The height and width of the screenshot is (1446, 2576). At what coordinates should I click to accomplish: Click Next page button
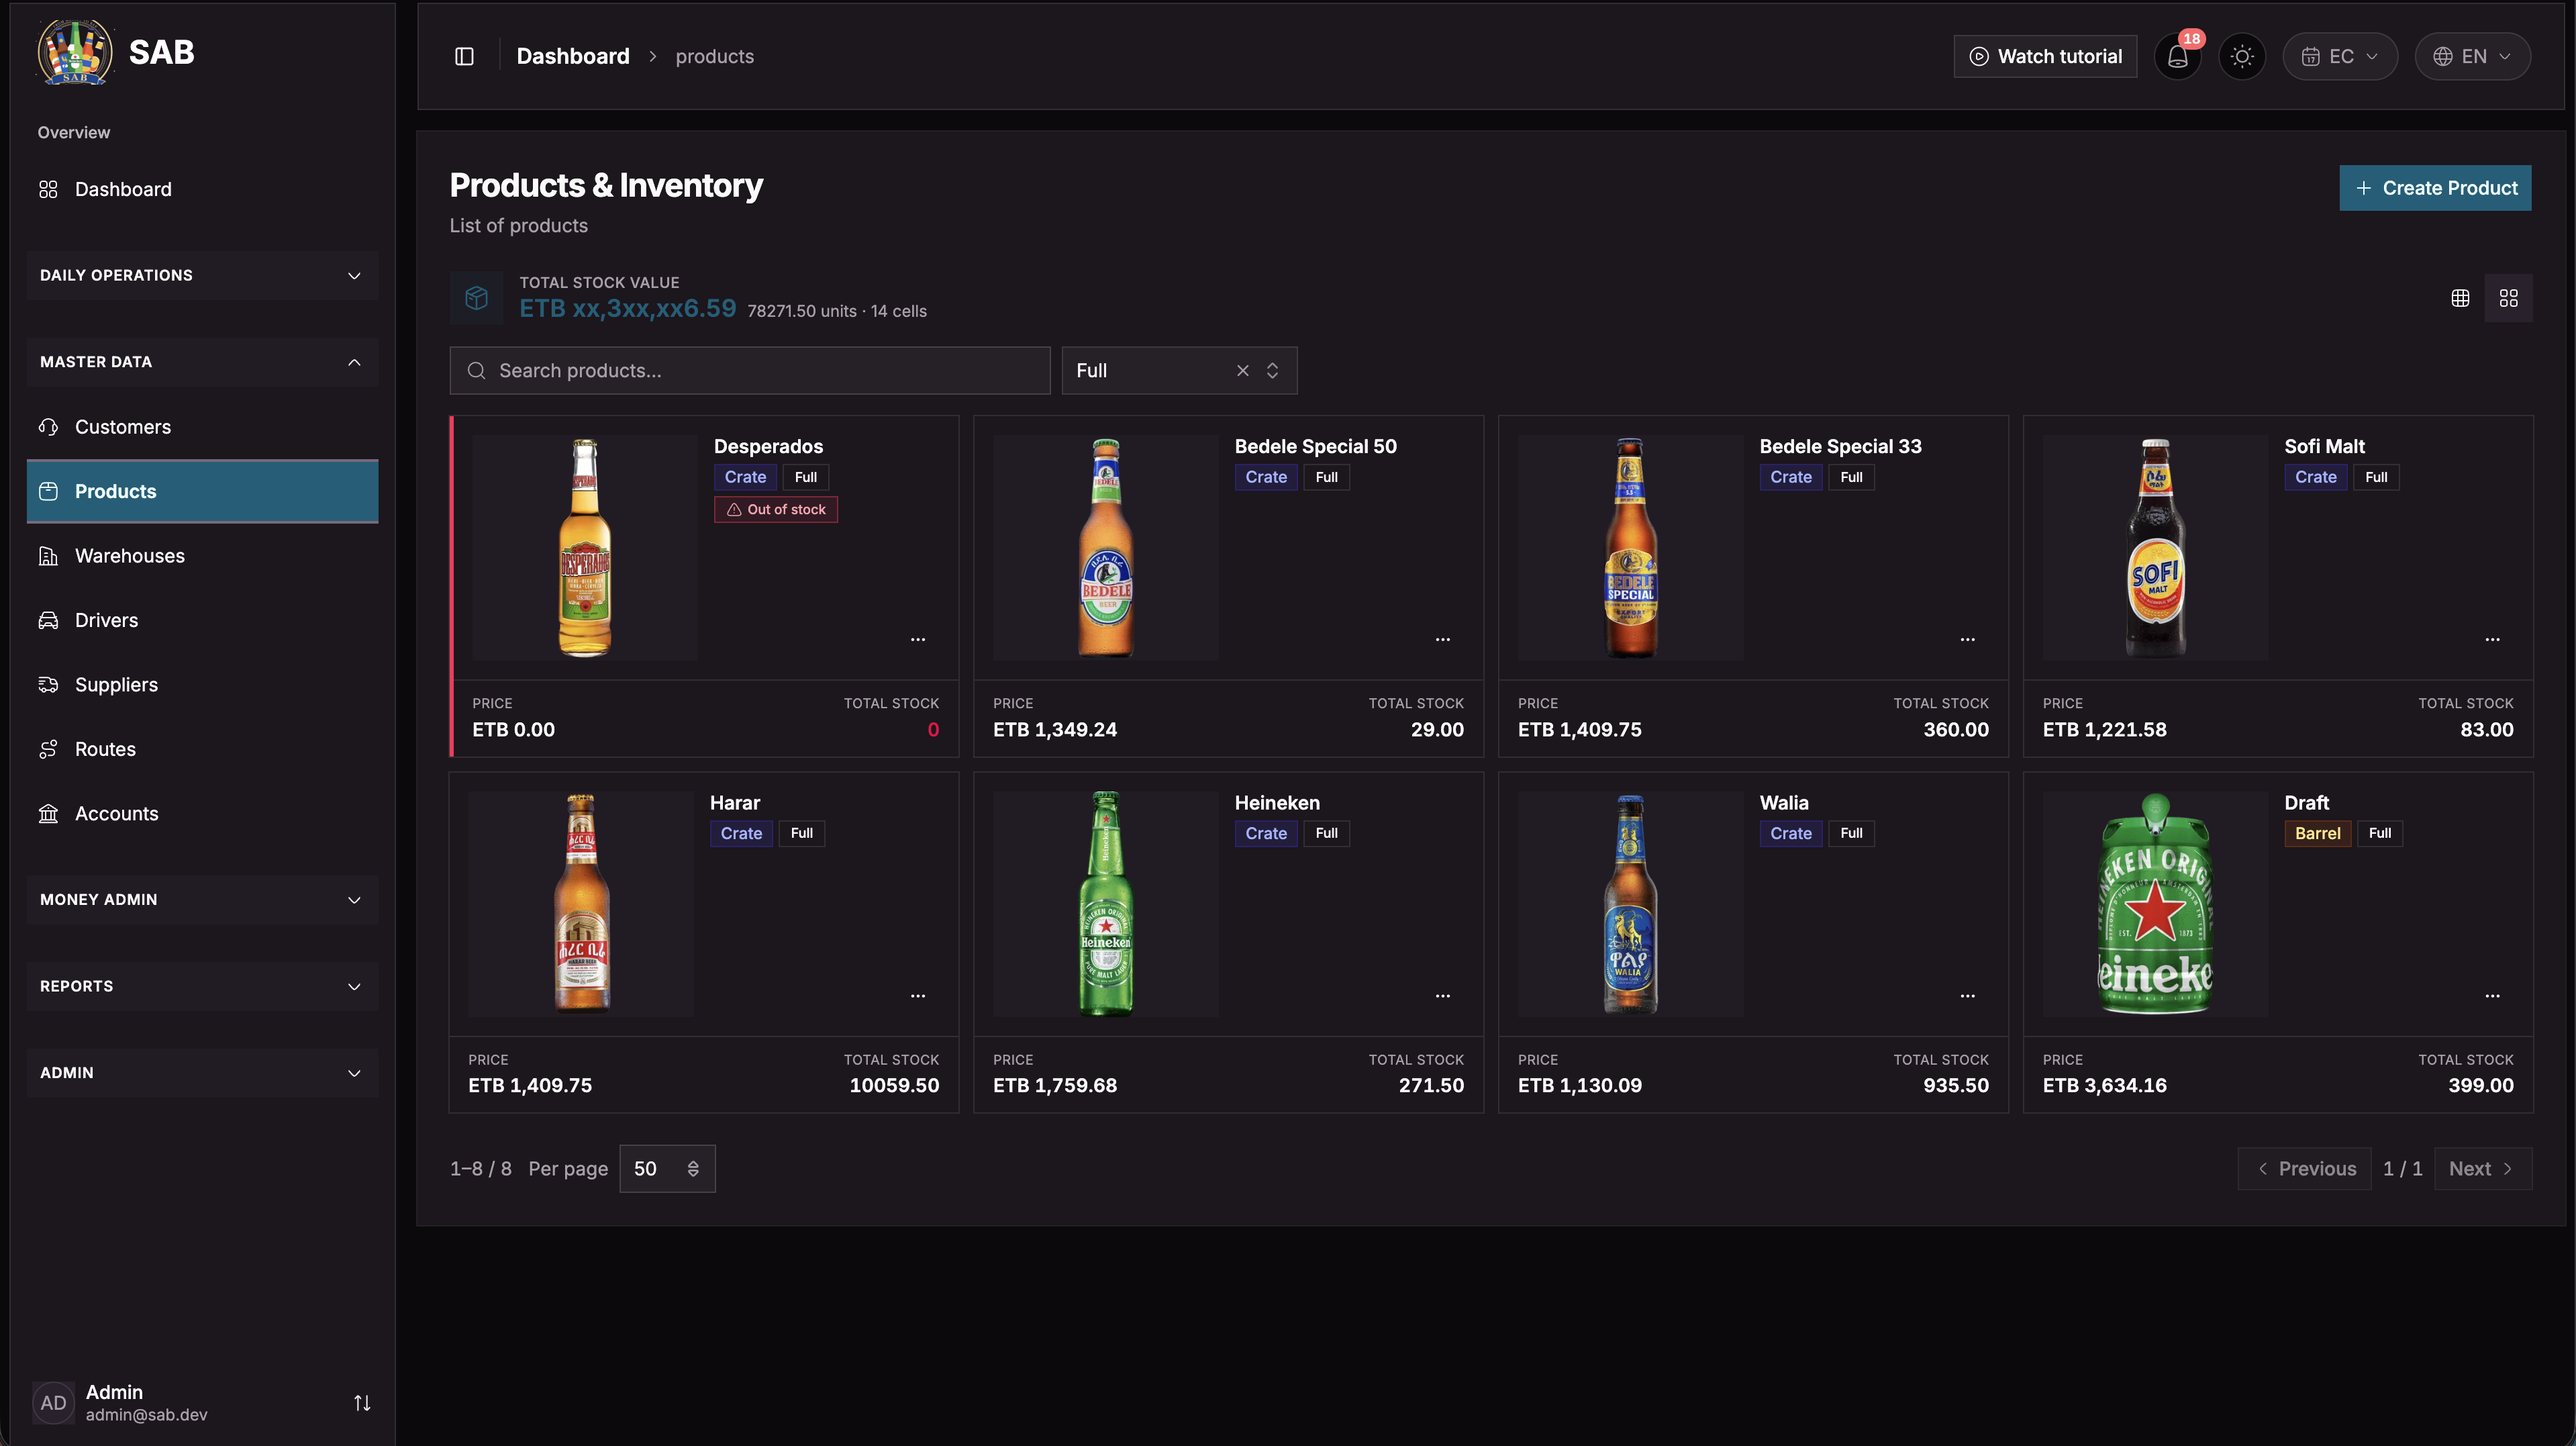click(2483, 1169)
